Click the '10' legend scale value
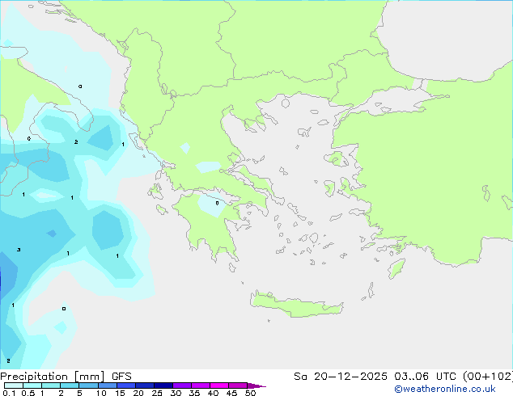 click(x=101, y=393)
